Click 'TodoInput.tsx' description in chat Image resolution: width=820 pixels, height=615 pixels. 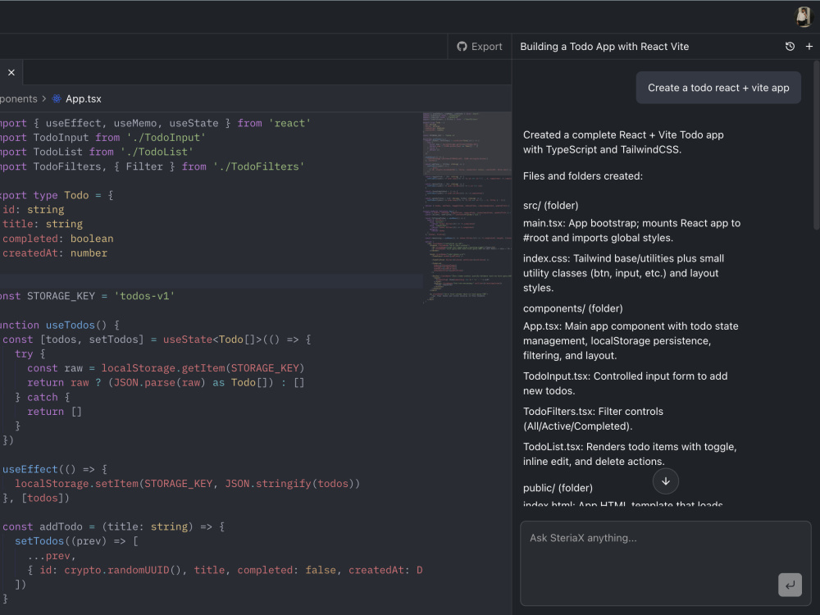click(x=625, y=383)
